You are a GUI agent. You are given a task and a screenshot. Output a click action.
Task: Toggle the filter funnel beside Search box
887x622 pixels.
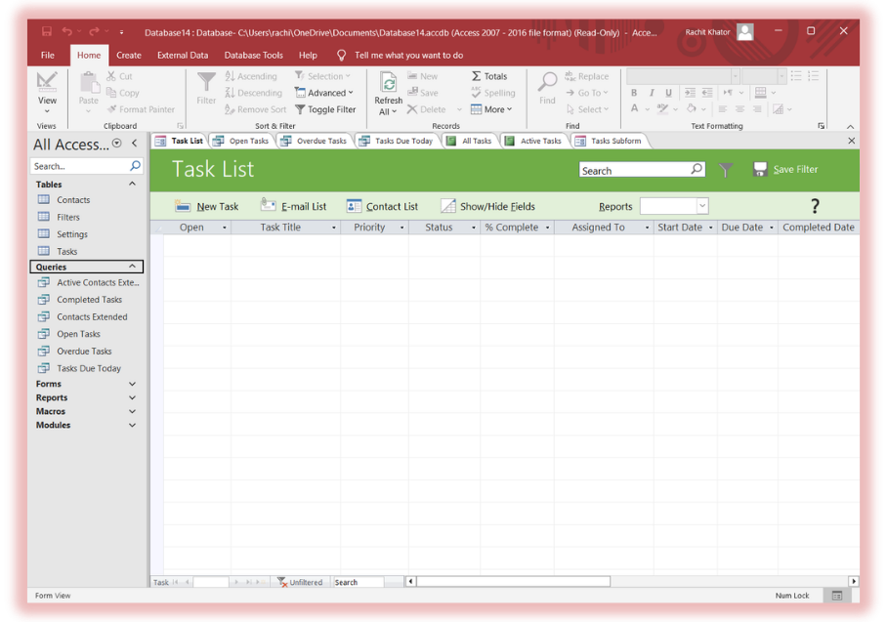pos(726,170)
